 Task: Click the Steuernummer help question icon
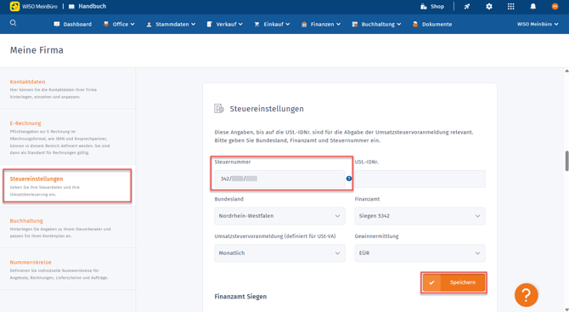point(349,179)
